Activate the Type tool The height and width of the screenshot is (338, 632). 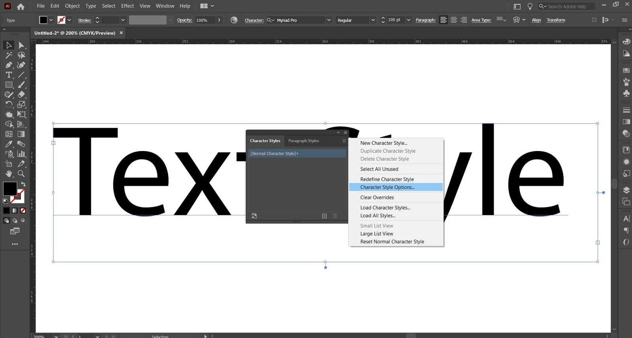tap(9, 75)
